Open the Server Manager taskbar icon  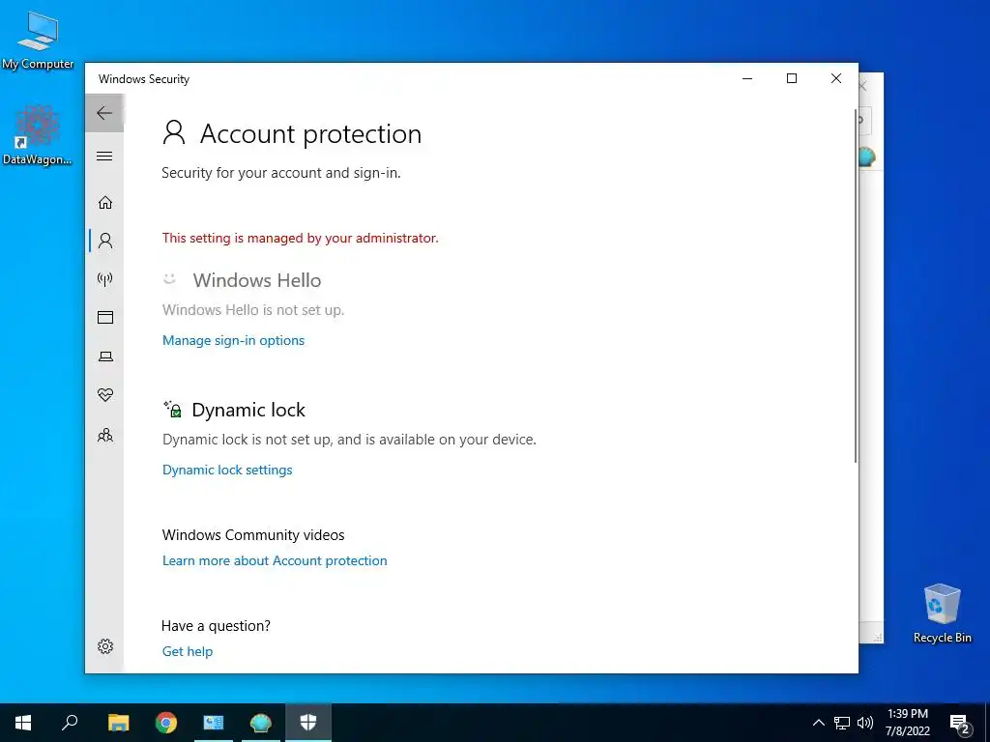[214, 723]
